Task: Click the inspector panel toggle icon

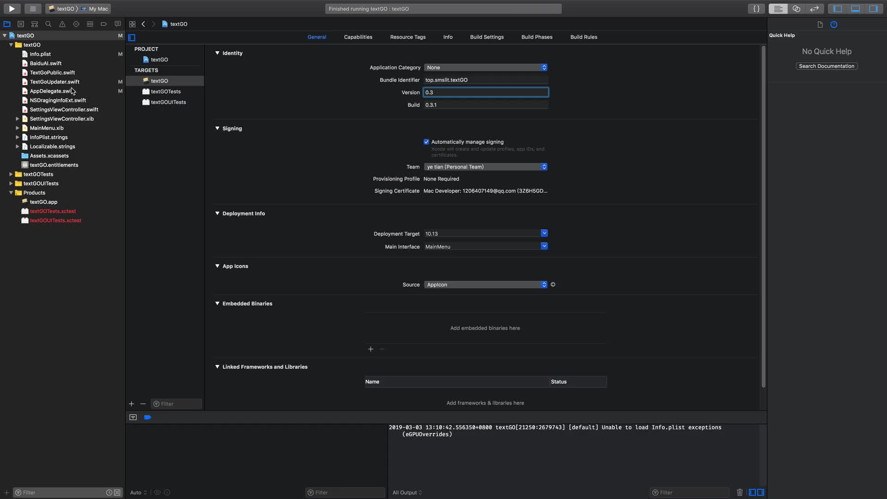Action: tap(875, 8)
